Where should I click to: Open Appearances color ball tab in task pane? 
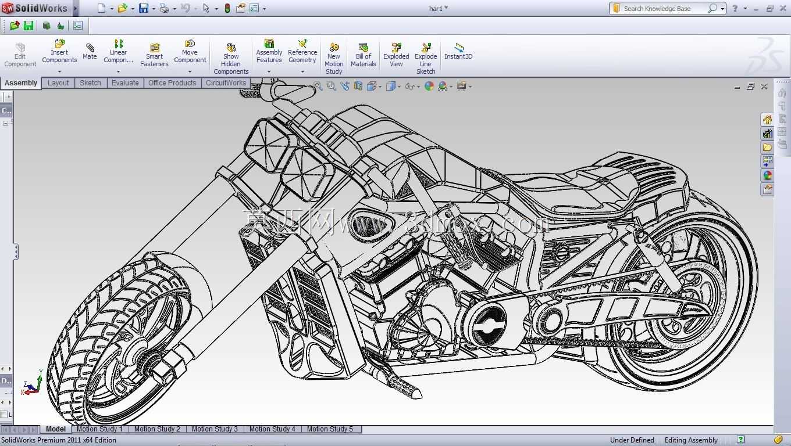[x=767, y=175]
